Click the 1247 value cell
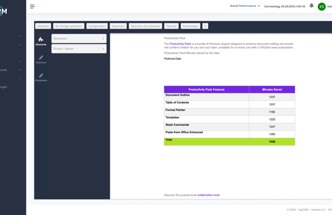332x215 pixels. point(272,127)
